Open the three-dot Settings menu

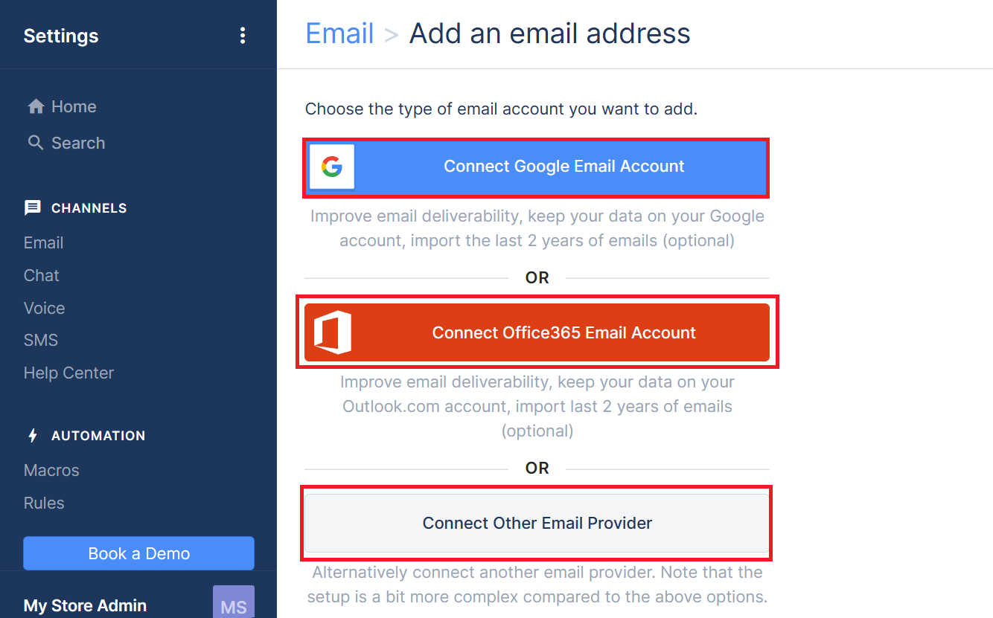(242, 36)
